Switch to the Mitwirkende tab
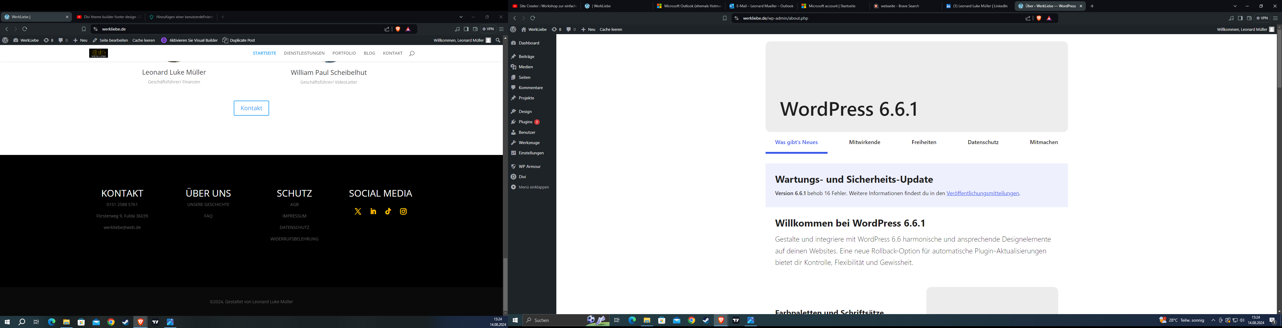The height and width of the screenshot is (328, 1282). [864, 143]
